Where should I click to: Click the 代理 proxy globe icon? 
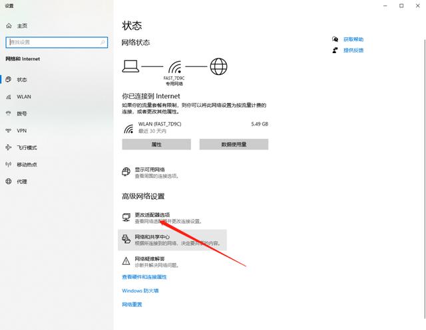tap(9, 181)
